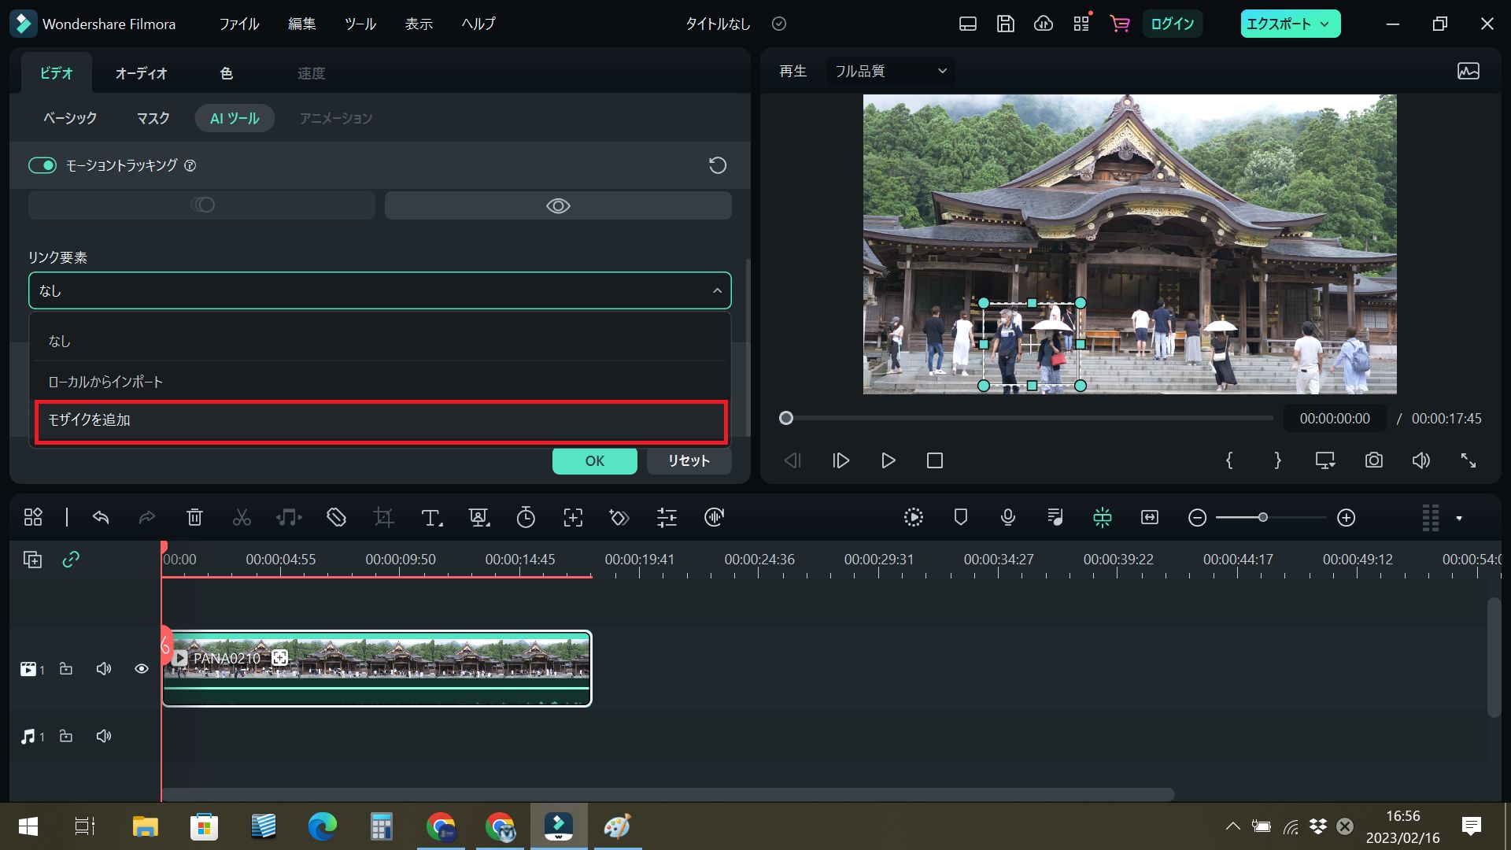Image resolution: width=1511 pixels, height=850 pixels.
Task: Toggle the モーショントラッキング switch off
Action: 42,165
